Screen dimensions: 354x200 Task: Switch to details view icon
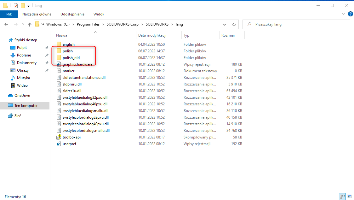pyautogui.click(x=342, y=197)
